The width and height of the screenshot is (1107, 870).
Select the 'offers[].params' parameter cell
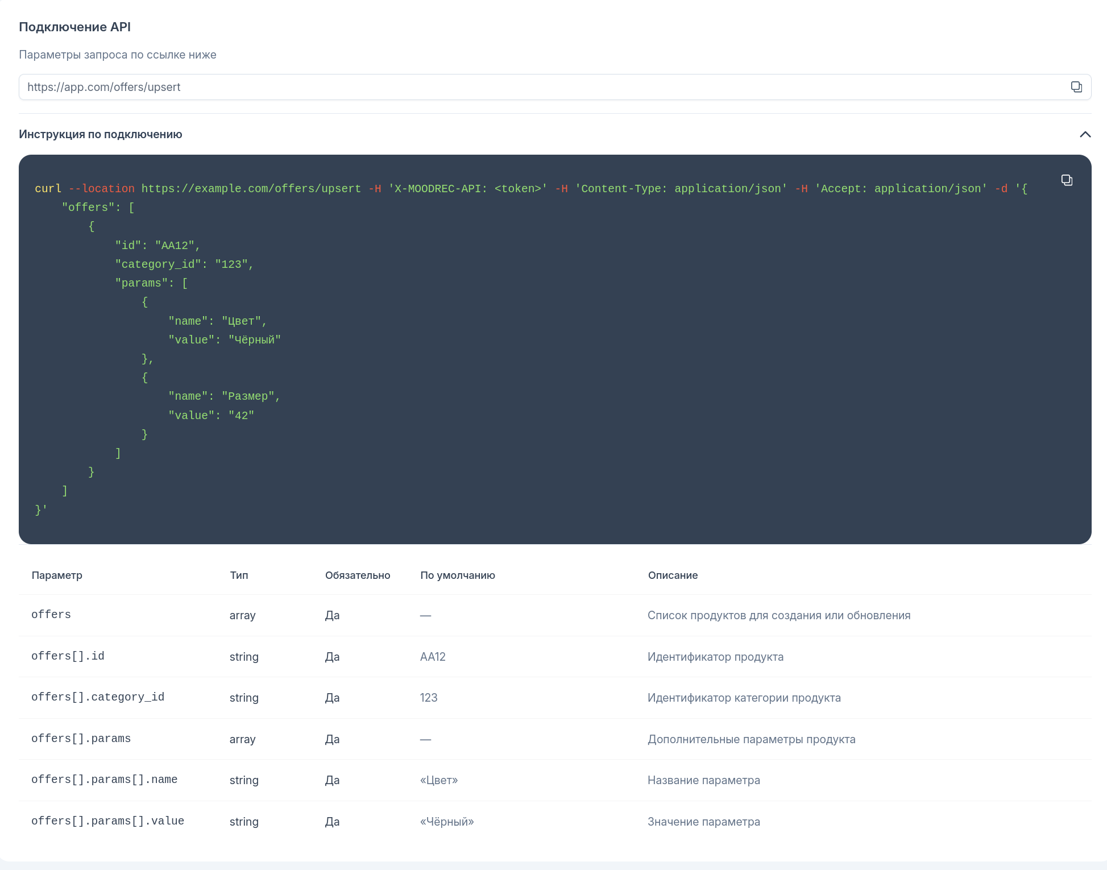click(81, 739)
